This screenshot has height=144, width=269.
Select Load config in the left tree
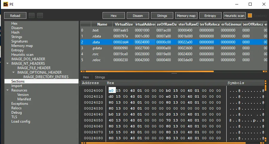pyautogui.click(x=21, y=121)
